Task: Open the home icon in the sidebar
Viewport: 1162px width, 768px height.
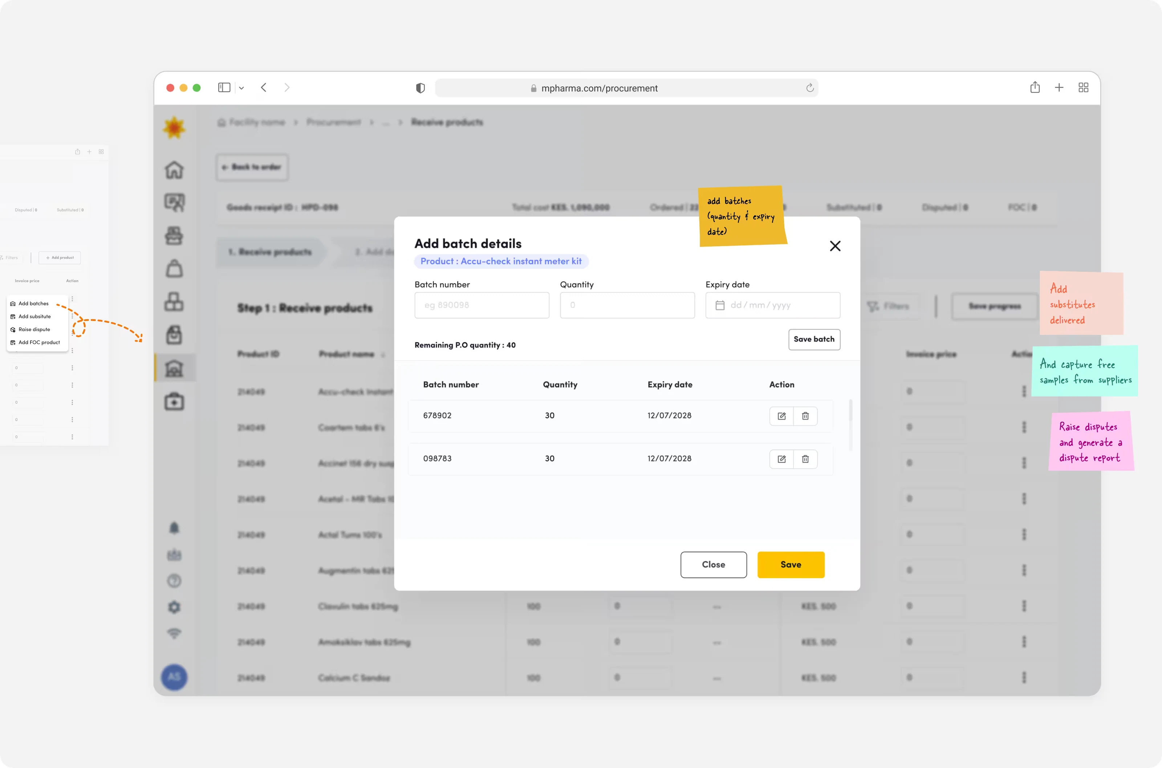Action: coord(174,170)
